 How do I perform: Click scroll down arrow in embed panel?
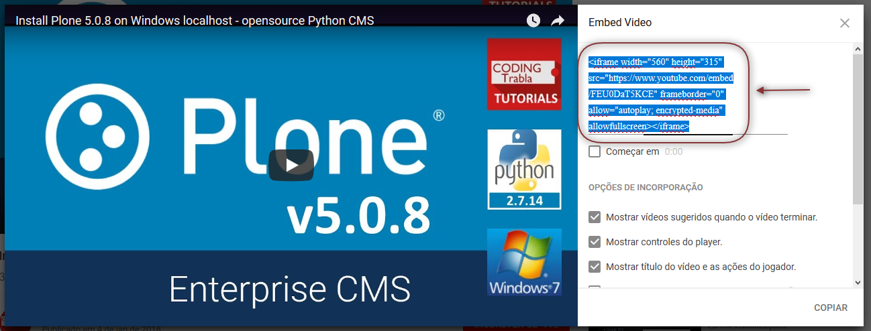858,283
